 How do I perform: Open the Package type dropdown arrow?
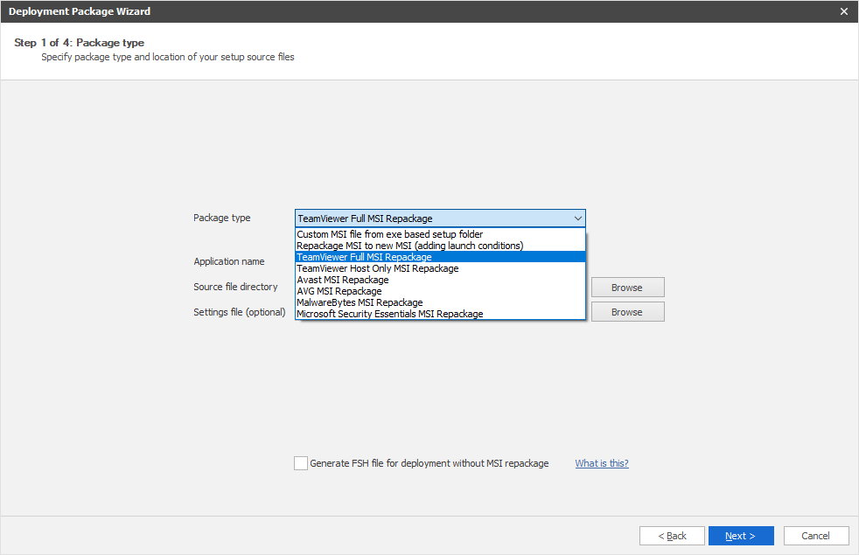coord(577,219)
